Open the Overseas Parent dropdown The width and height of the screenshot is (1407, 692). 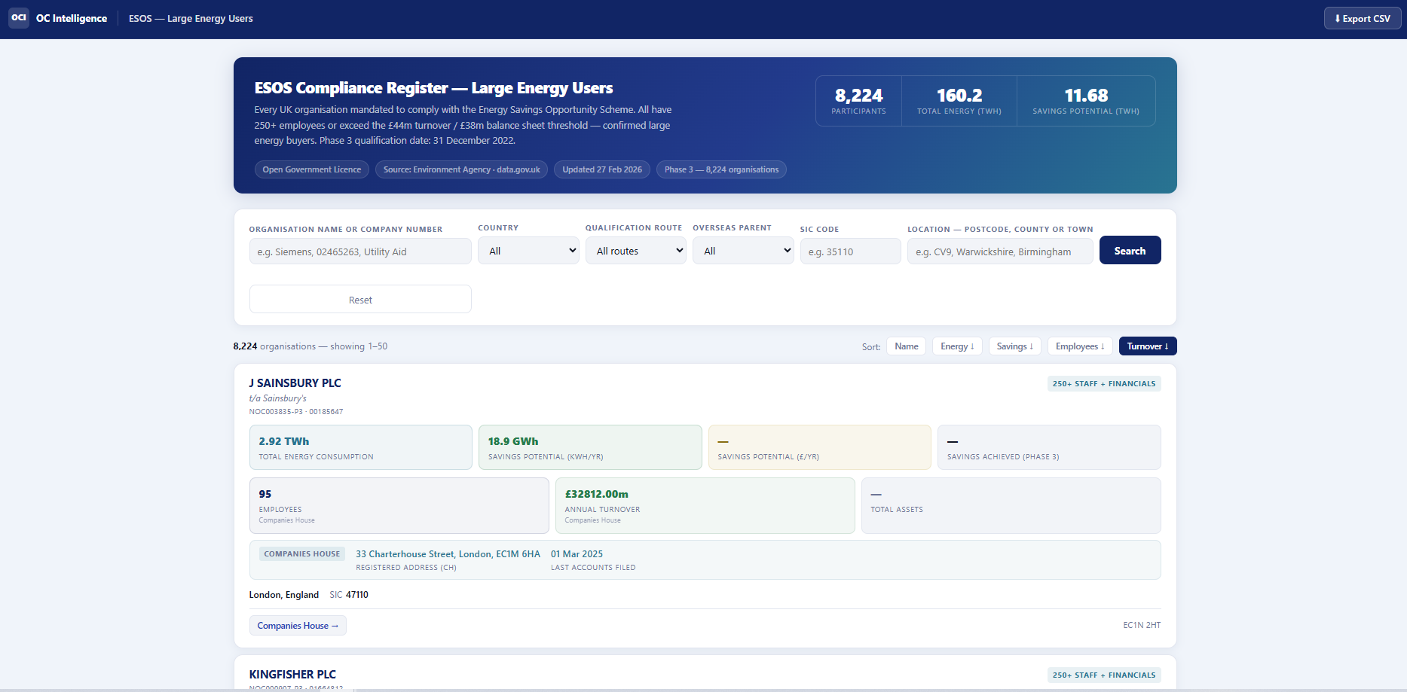743,251
